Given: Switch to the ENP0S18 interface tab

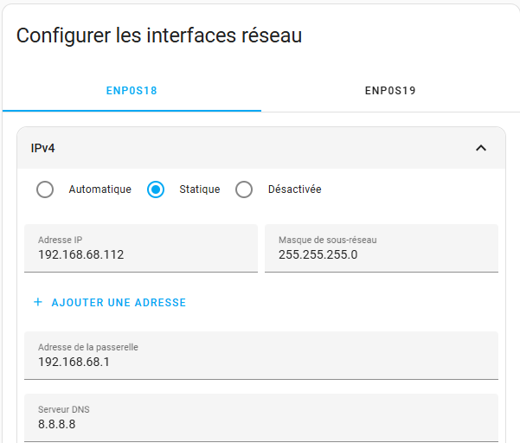Looking at the screenshot, I should tap(132, 91).
